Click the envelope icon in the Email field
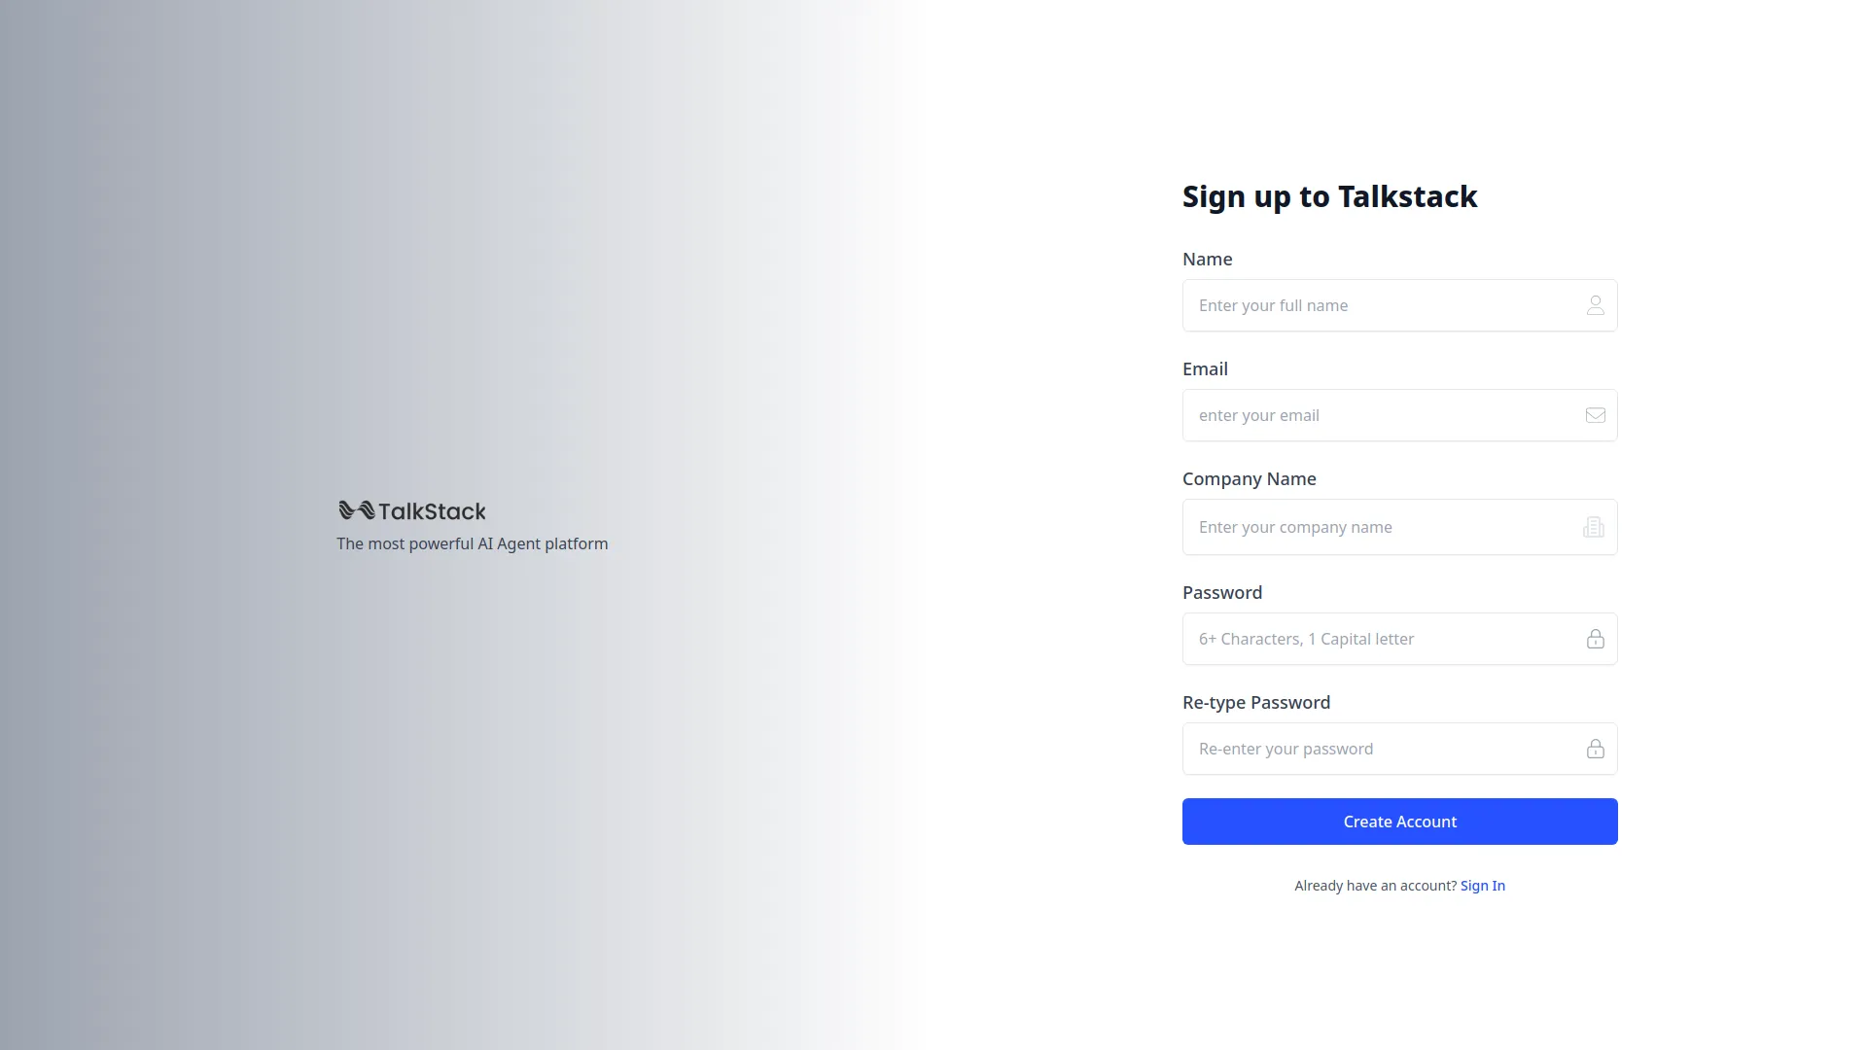The width and height of the screenshot is (1867, 1050). click(1596, 415)
